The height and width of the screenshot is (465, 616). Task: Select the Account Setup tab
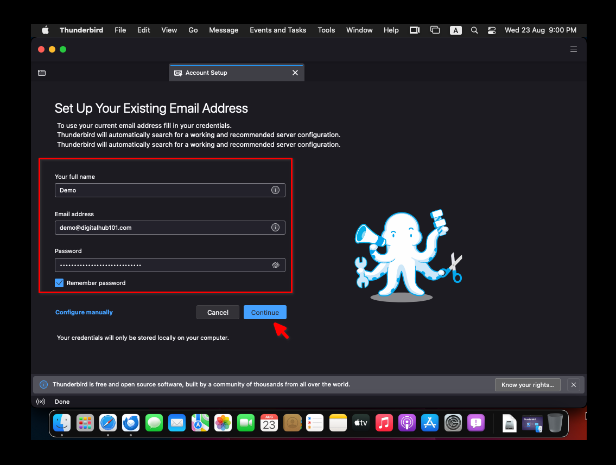point(237,73)
